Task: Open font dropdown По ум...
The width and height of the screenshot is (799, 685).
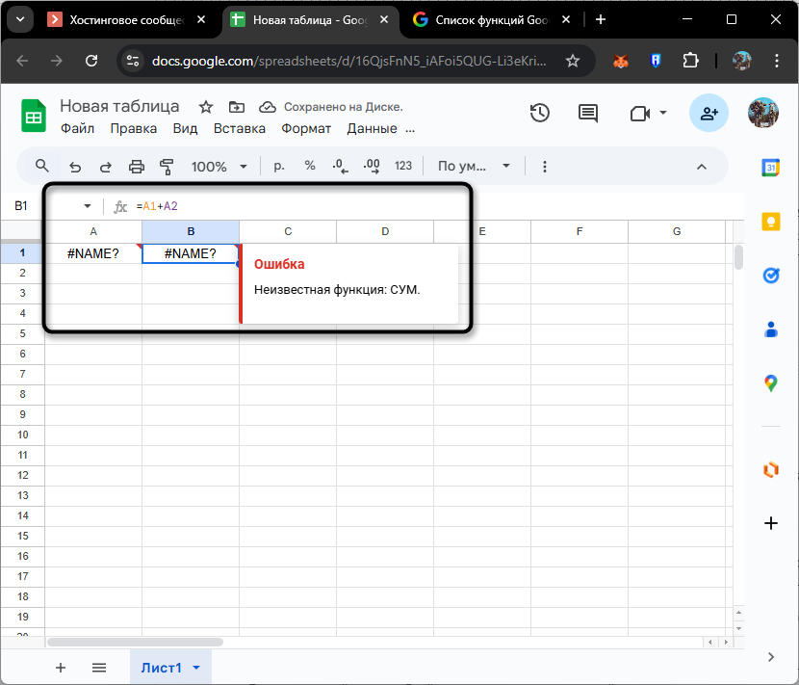Action: coord(474,167)
